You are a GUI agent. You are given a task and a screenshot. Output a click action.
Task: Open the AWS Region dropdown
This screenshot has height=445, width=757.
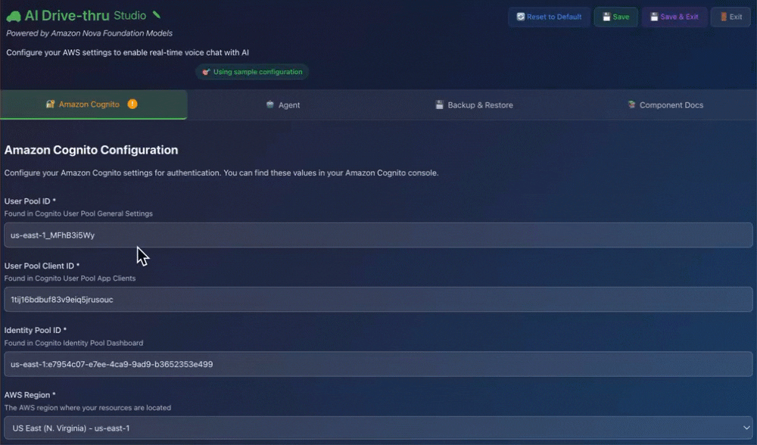pos(378,428)
